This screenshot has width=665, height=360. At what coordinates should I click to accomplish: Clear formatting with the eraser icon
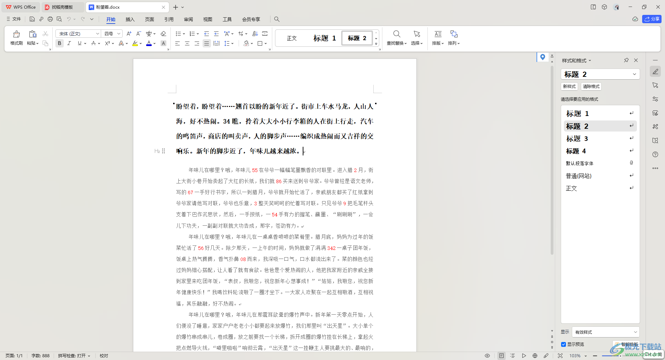click(x=163, y=34)
